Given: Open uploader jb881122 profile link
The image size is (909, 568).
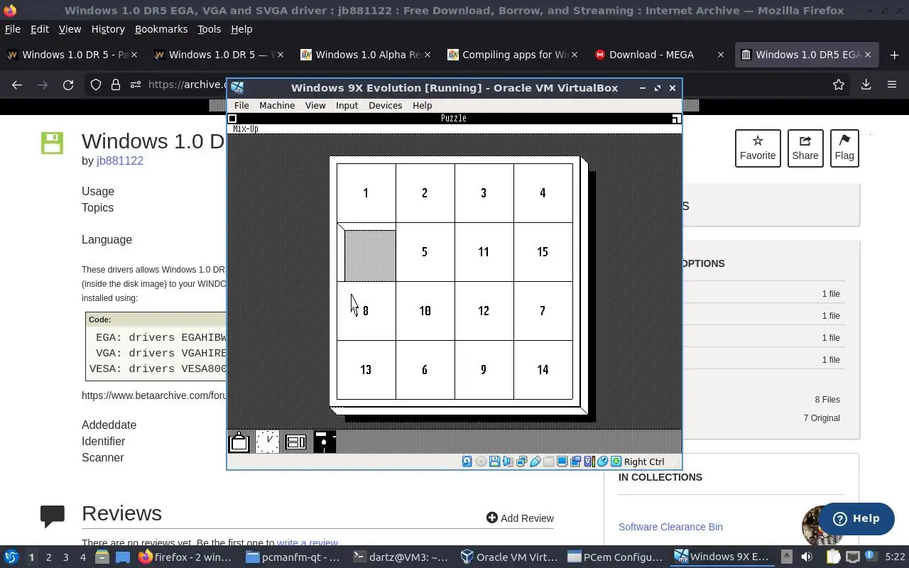Looking at the screenshot, I should point(120,160).
